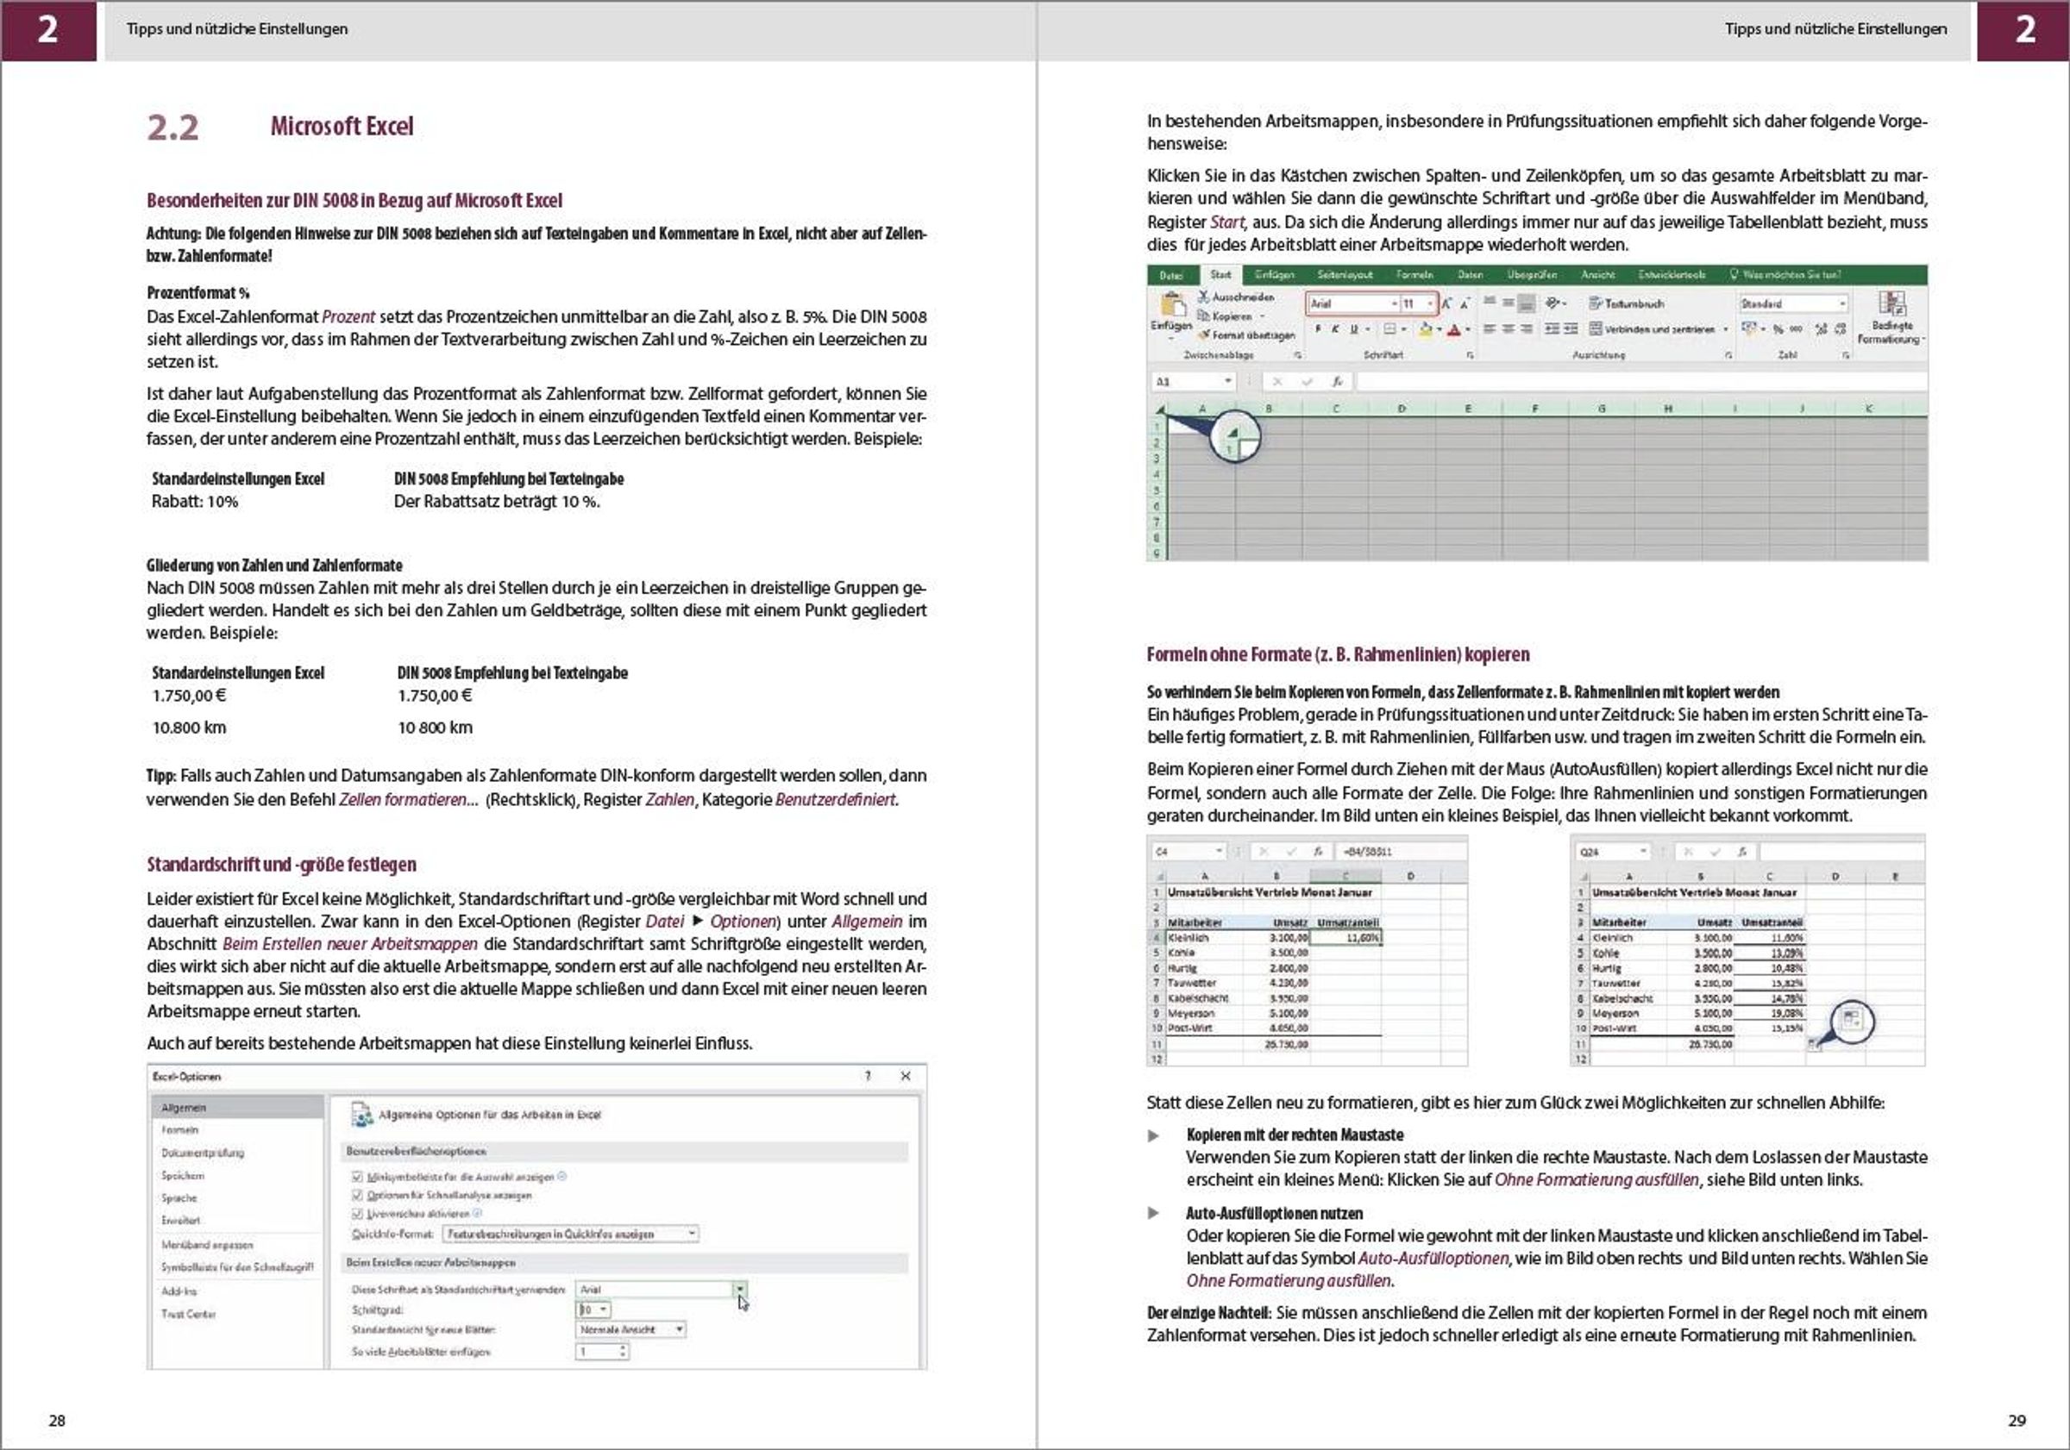Switch to the Formeln ribbon tab
Image resolution: width=2070 pixels, height=1450 pixels.
pos(1414,275)
